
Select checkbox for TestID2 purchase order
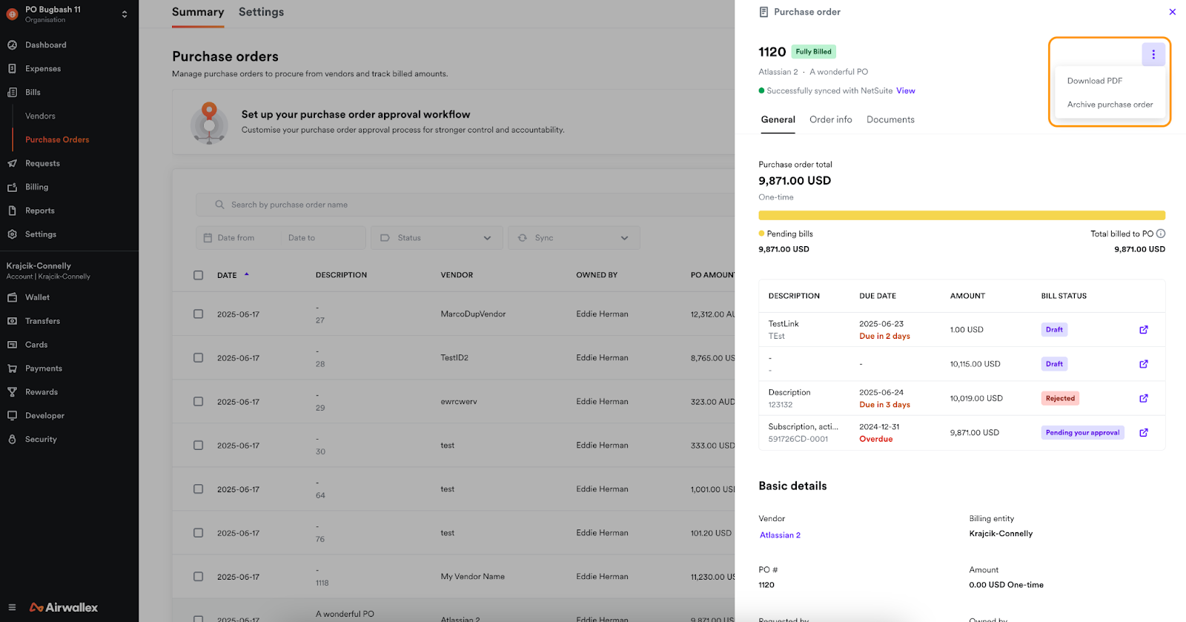[198, 358]
